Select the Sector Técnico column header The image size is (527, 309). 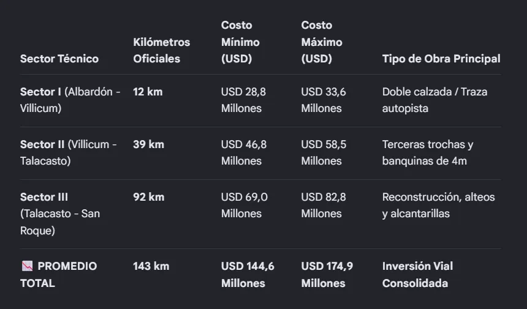[x=59, y=59]
